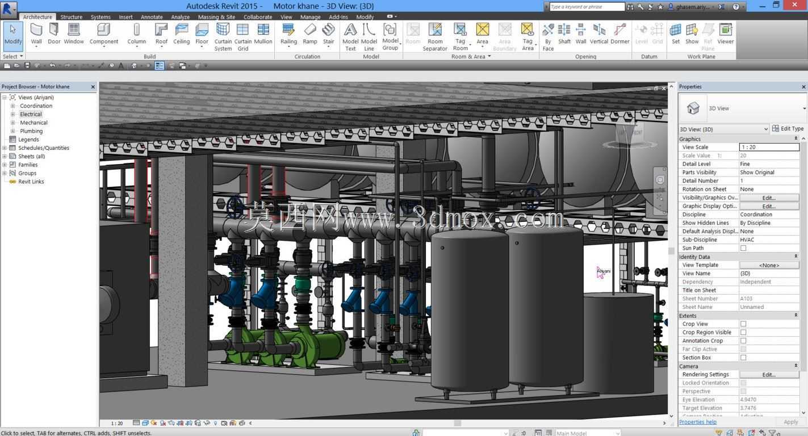Select the Shaft opening tool
Image resolution: width=808 pixels, height=436 pixels.
[x=564, y=34]
